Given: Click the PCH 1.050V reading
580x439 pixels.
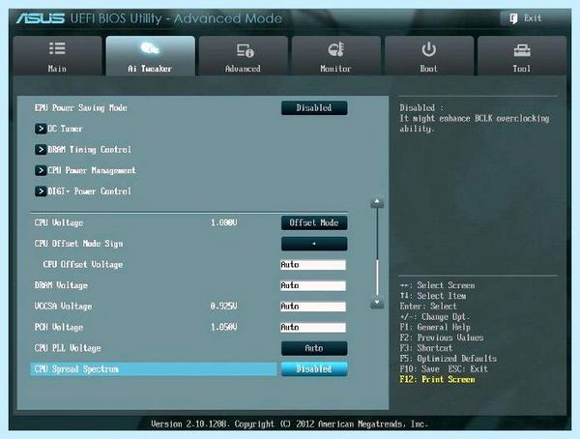Looking at the screenshot, I should (224, 327).
